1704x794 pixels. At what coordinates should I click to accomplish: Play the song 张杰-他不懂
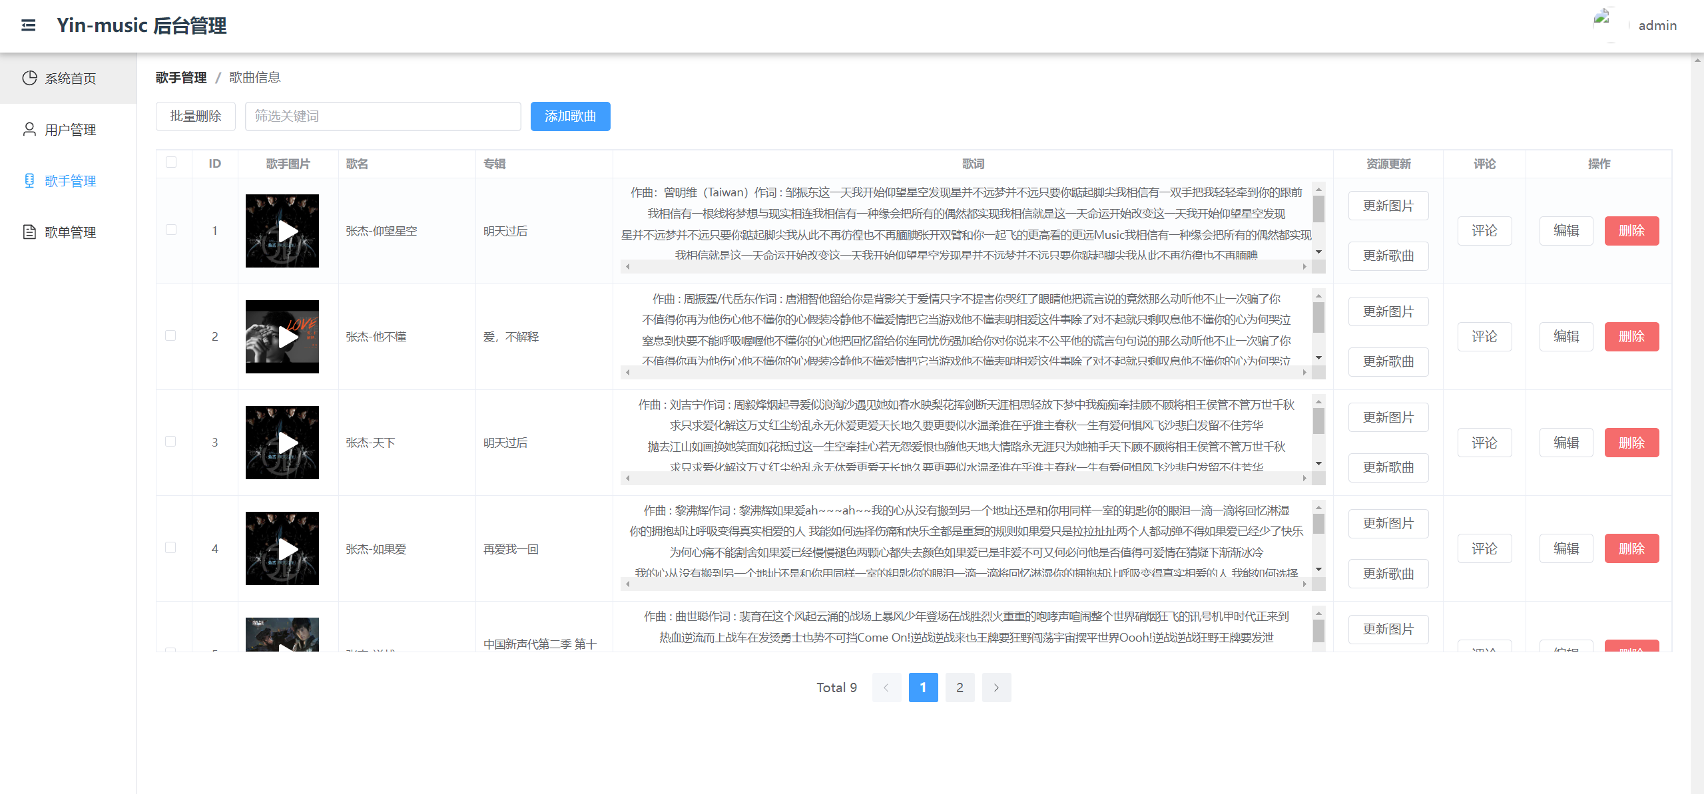tap(288, 337)
